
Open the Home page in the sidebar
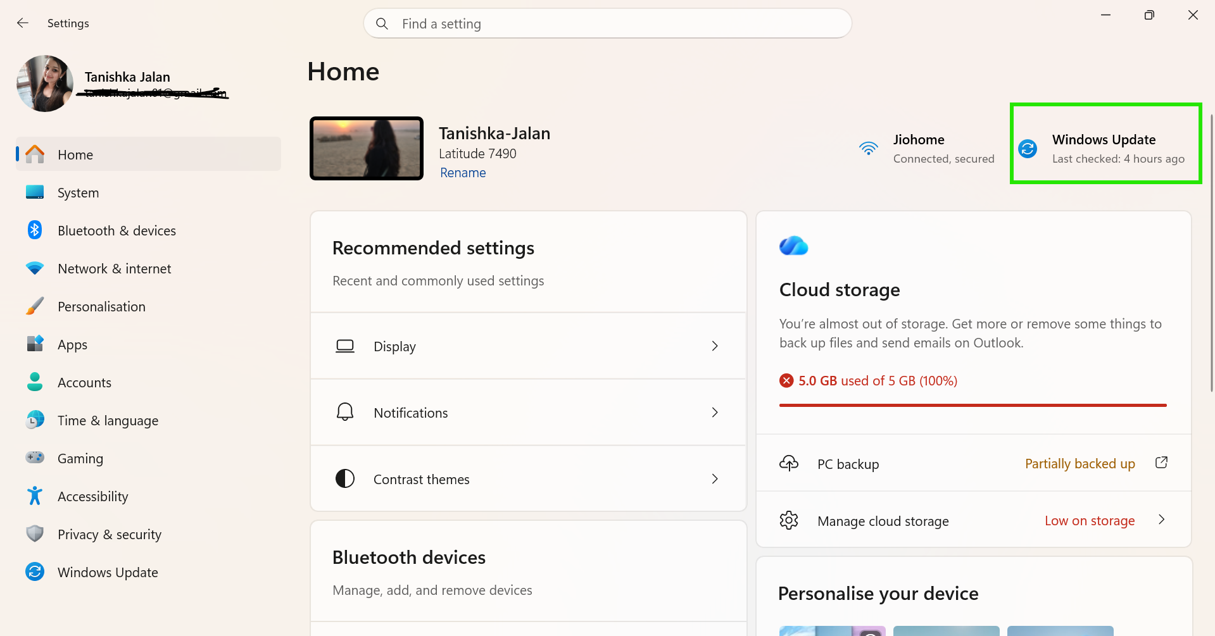(x=149, y=154)
